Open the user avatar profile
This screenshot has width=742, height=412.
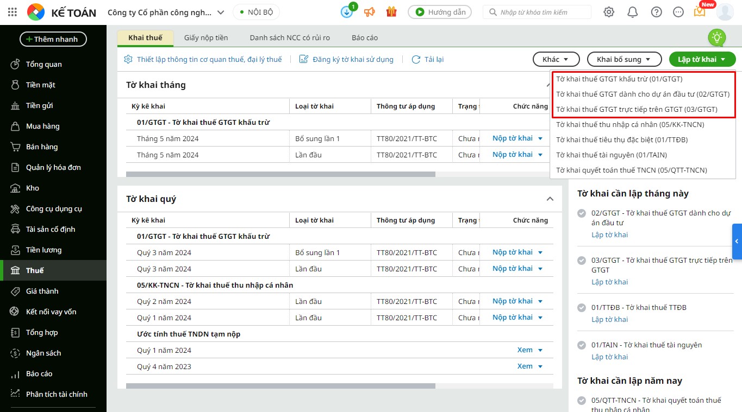pyautogui.click(x=725, y=12)
